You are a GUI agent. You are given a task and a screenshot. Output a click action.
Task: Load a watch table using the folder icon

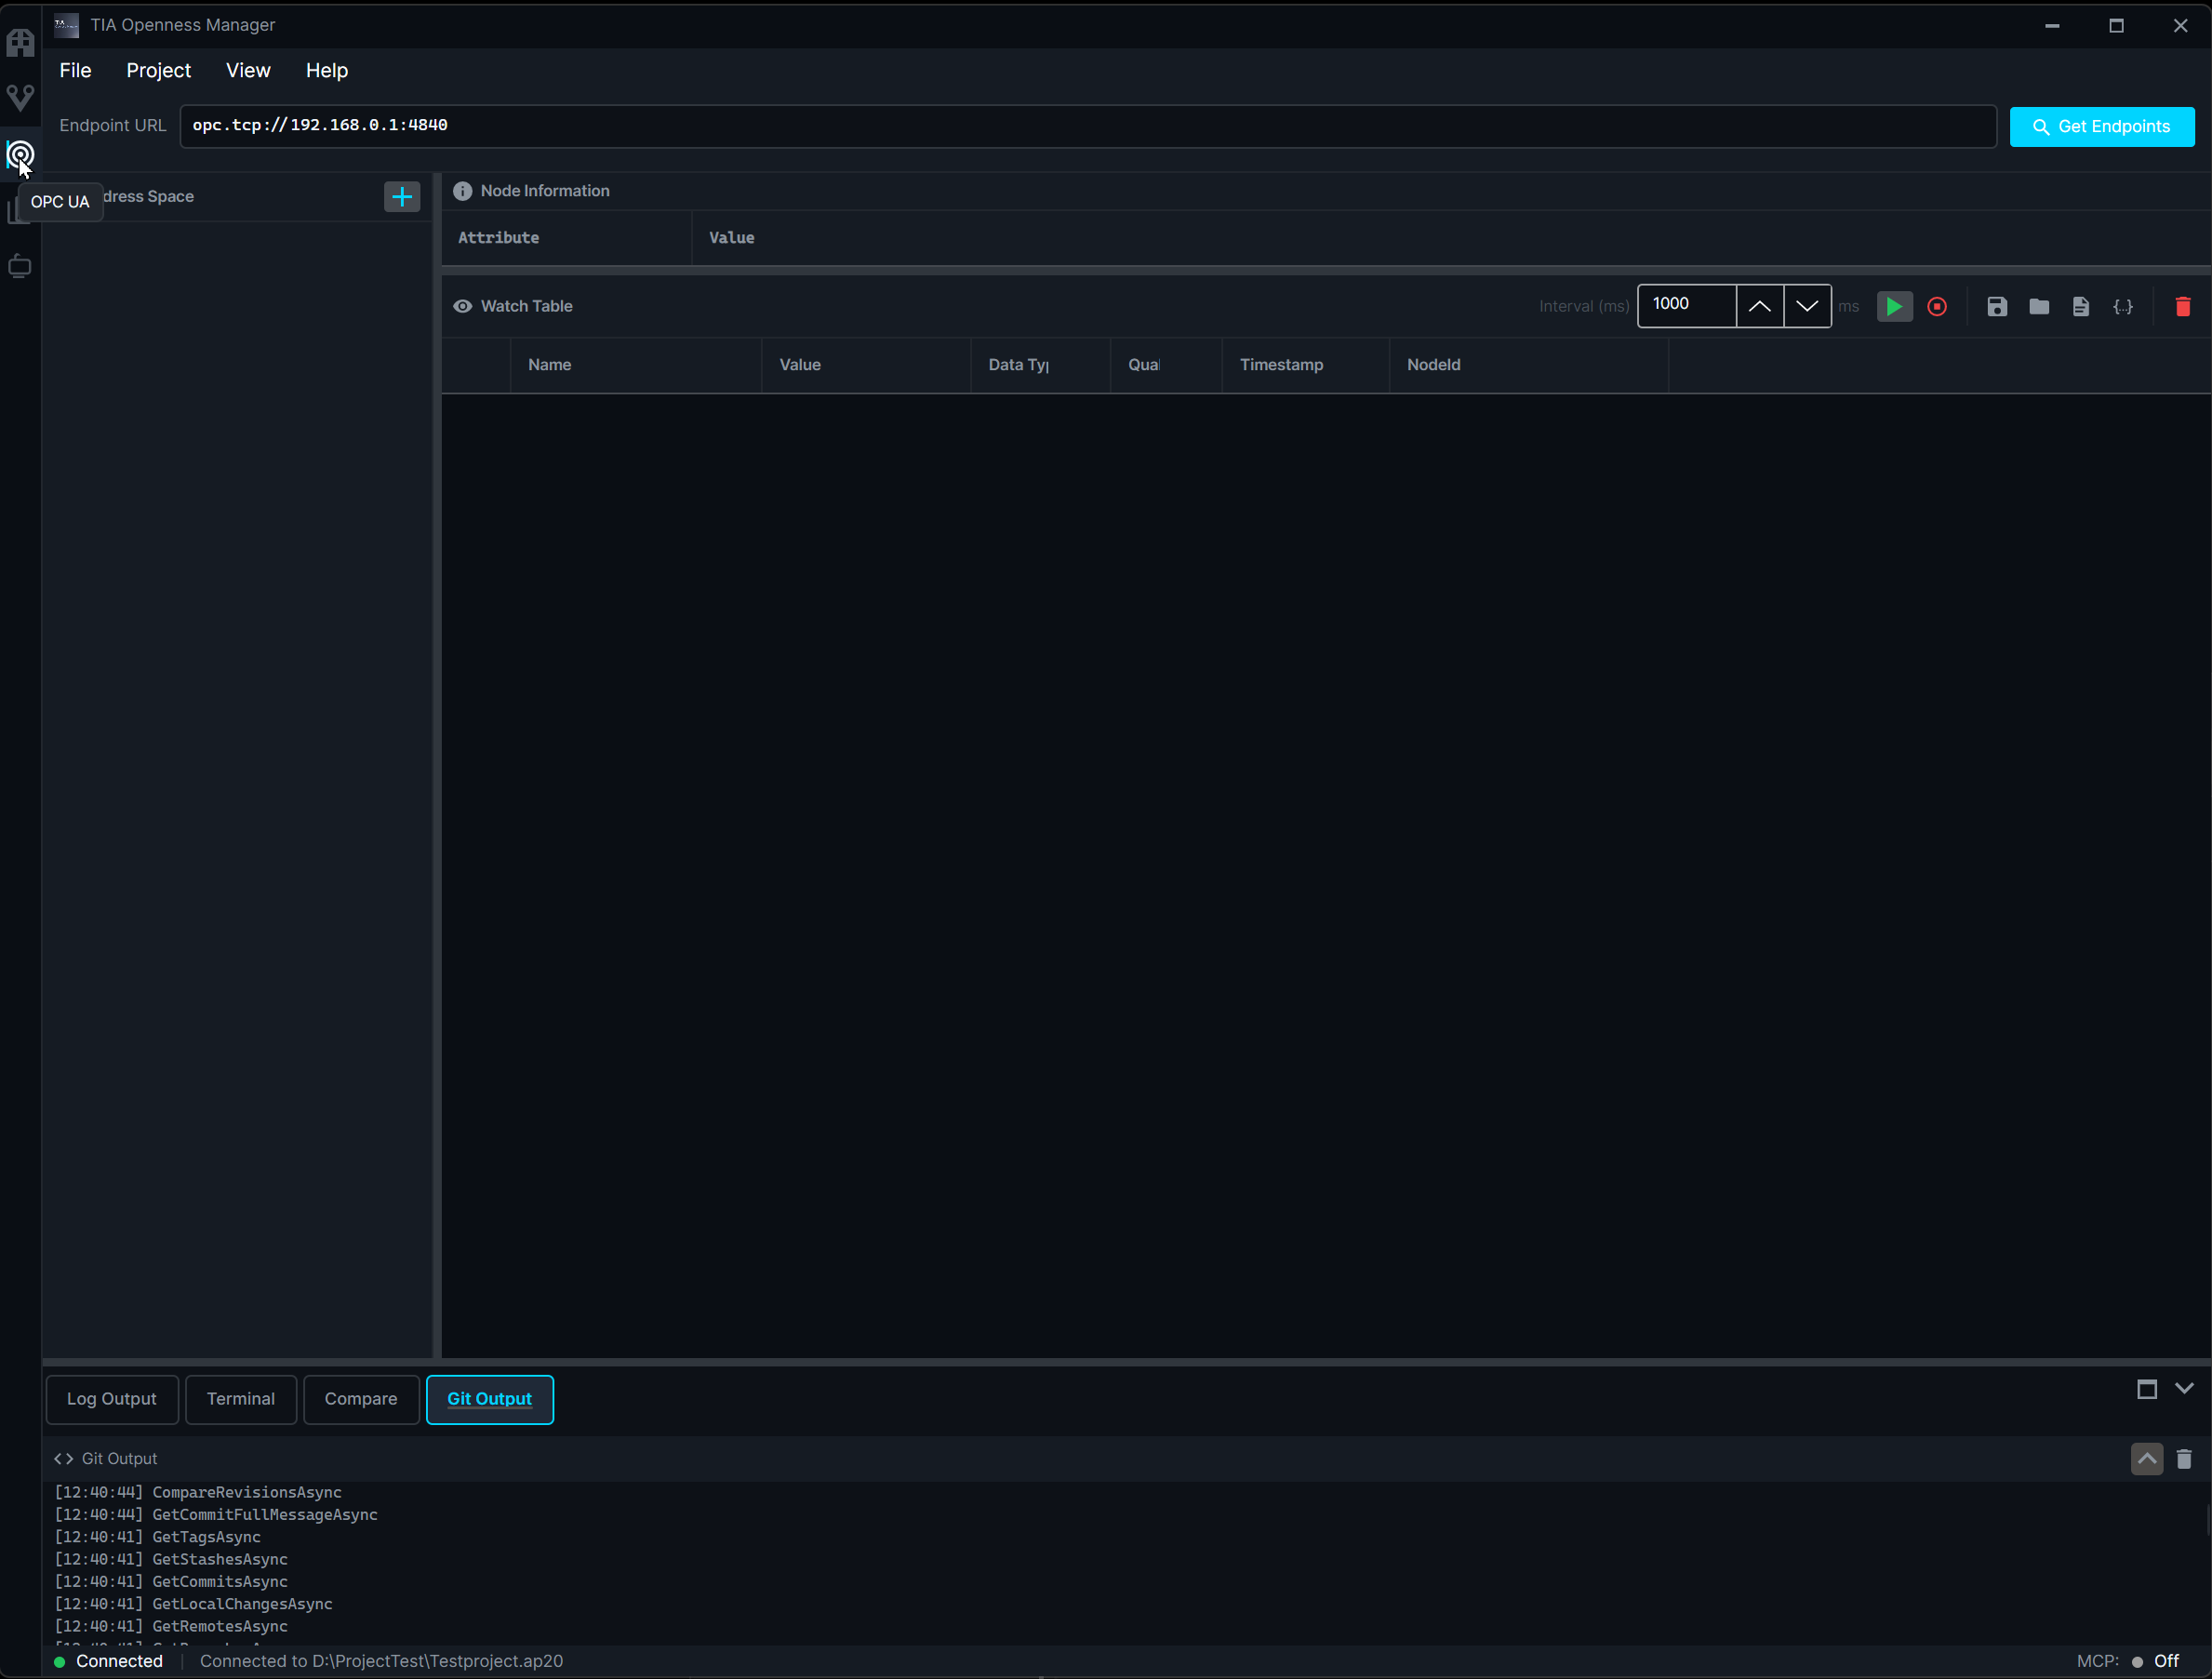click(2039, 306)
